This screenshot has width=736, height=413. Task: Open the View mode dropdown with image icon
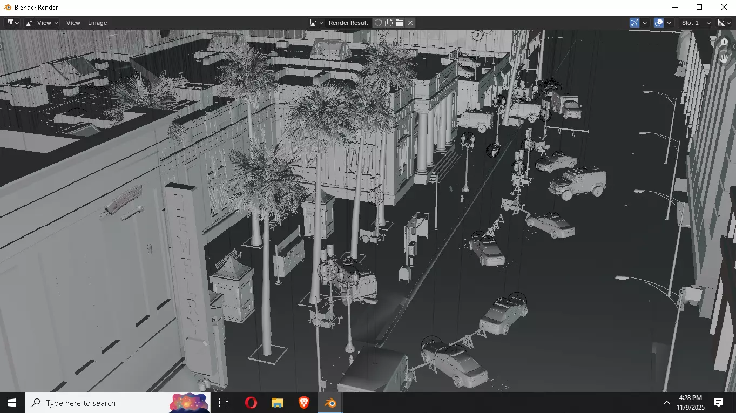pyautogui.click(x=42, y=23)
